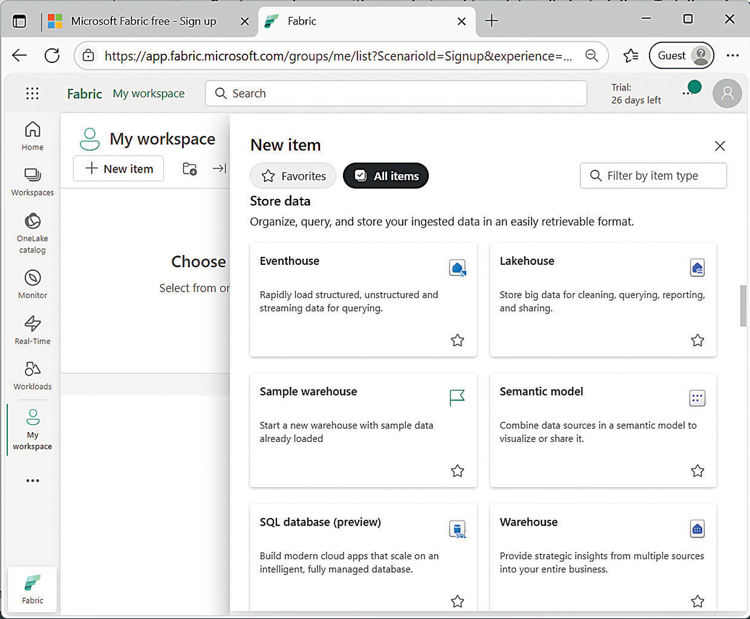Open the Fabric experience switcher at bottom
This screenshot has height=619, width=750.
pos(33,589)
